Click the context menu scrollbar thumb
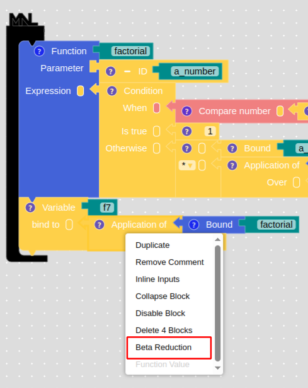The width and height of the screenshot is (308, 388). [x=217, y=303]
